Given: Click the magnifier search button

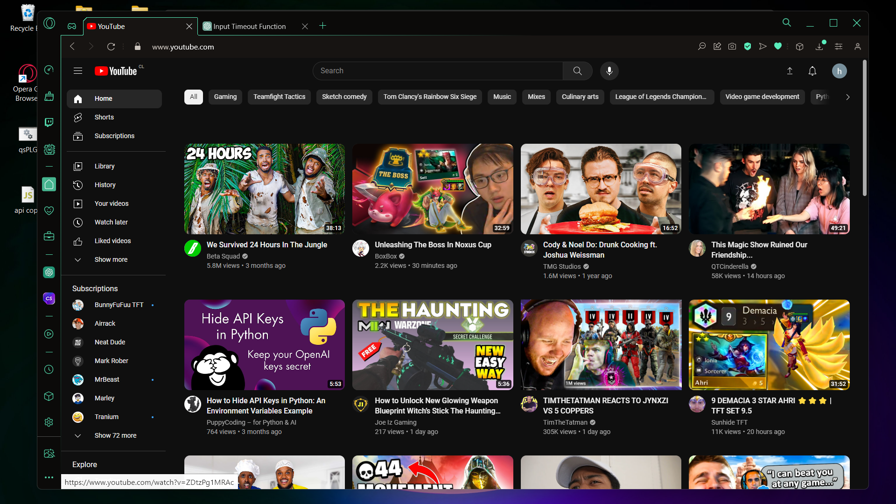Looking at the screenshot, I should pyautogui.click(x=577, y=71).
